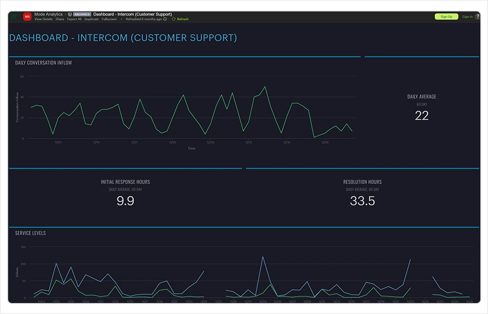This screenshot has height=314, width=488.
Task: Click the Mode logo icon
Action: pyautogui.click(x=14, y=17)
